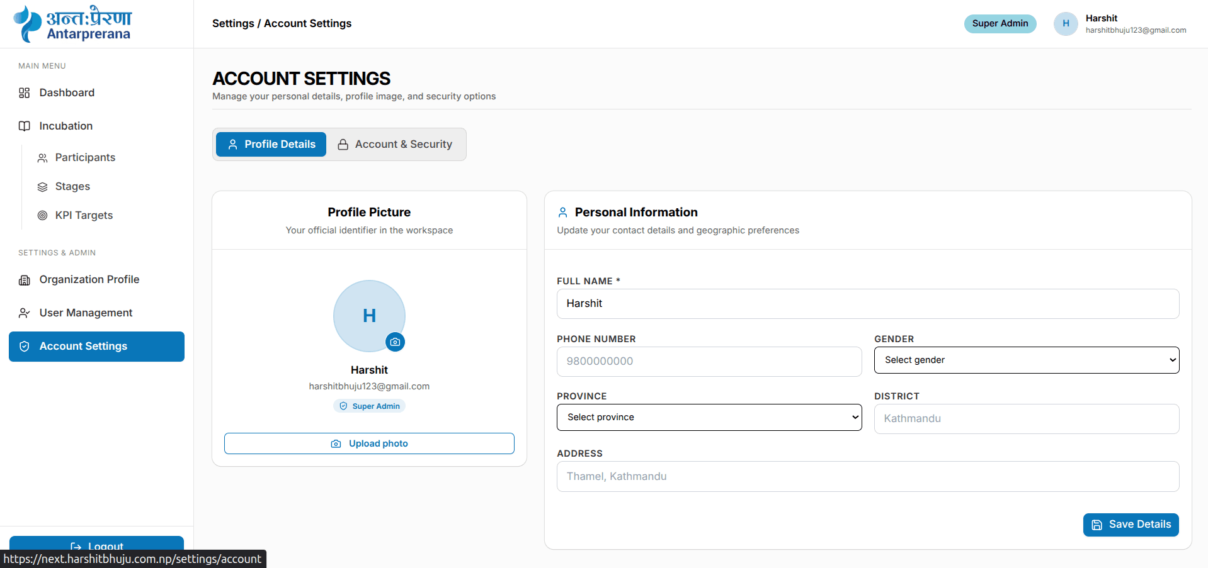
Task: Click the Personal Information person icon
Action: (563, 213)
